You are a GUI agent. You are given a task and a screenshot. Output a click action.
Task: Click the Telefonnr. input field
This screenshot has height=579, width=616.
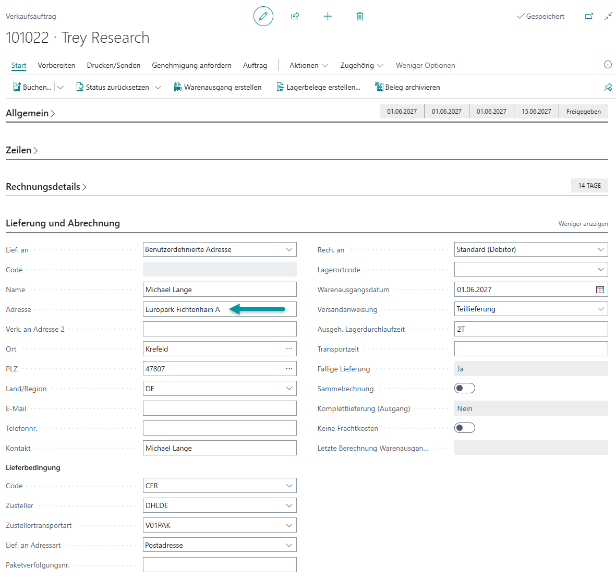(x=220, y=428)
